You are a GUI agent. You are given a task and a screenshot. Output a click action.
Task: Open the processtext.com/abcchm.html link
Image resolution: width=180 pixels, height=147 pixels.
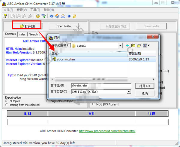(107, 131)
